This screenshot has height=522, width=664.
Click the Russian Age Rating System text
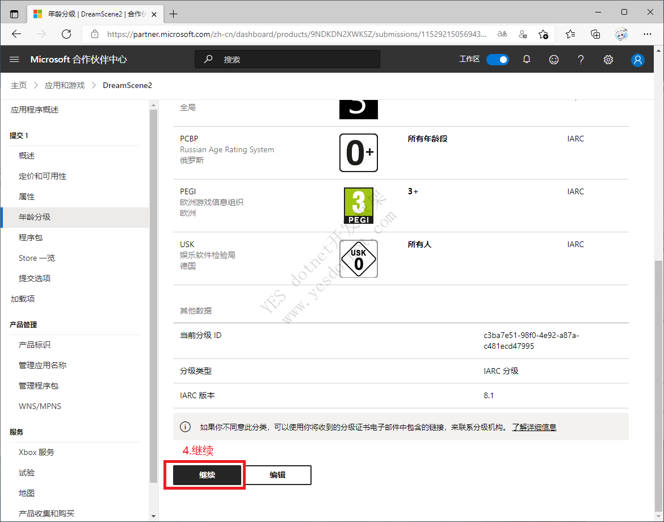click(226, 149)
